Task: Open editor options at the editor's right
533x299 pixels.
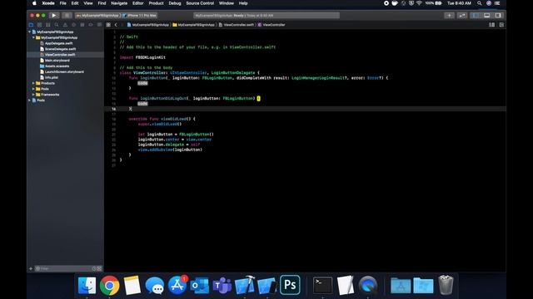Action: pyautogui.click(x=491, y=25)
